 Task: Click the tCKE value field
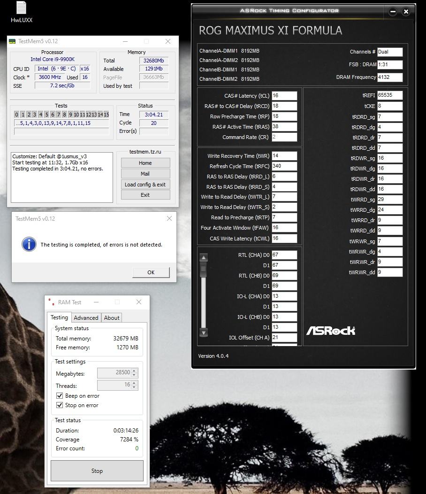(x=390, y=106)
